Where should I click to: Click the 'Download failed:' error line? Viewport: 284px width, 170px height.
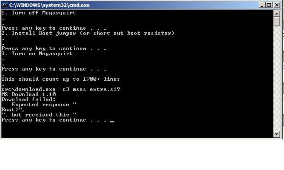click(28, 99)
